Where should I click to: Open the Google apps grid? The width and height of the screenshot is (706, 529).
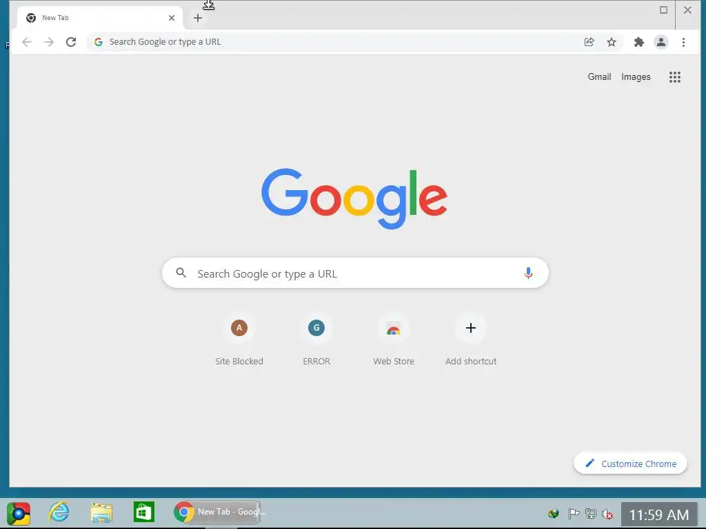[674, 77]
